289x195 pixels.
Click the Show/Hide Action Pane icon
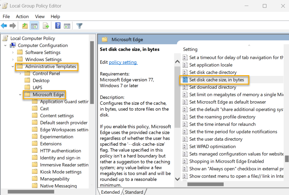(67, 26)
